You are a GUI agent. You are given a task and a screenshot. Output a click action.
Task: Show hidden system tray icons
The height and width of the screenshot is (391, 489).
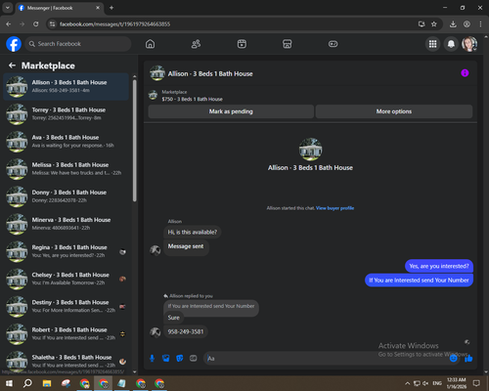(407, 383)
